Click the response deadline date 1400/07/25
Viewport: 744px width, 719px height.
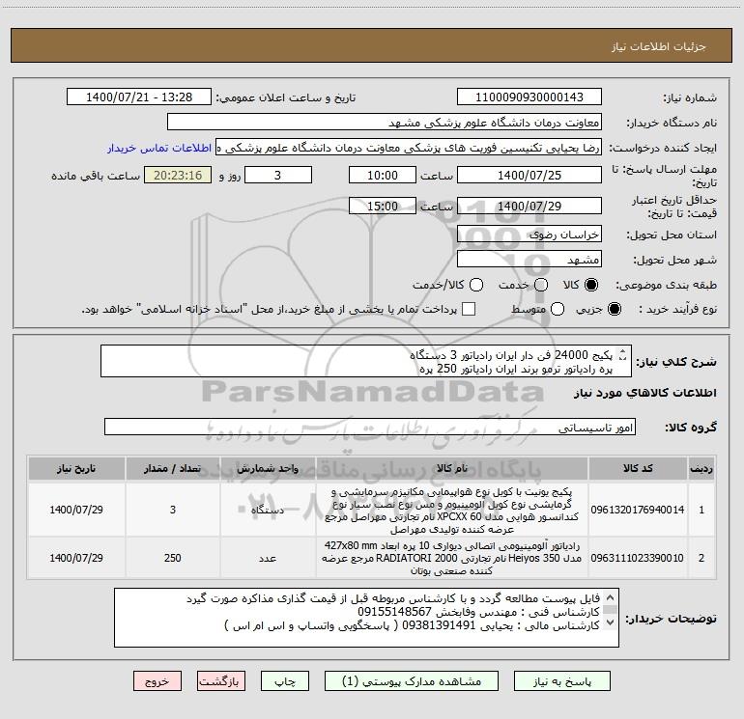tap(529, 175)
